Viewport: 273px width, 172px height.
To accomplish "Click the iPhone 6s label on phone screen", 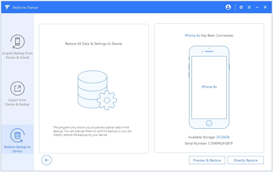I will (x=209, y=87).
